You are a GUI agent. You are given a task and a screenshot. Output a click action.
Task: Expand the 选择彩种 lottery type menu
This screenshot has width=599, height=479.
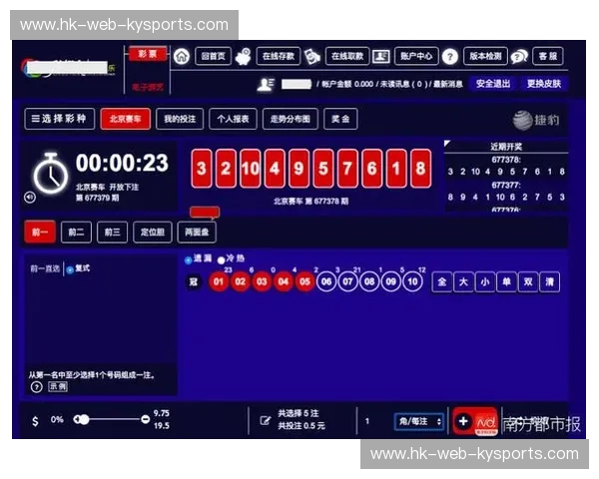pyautogui.click(x=60, y=119)
